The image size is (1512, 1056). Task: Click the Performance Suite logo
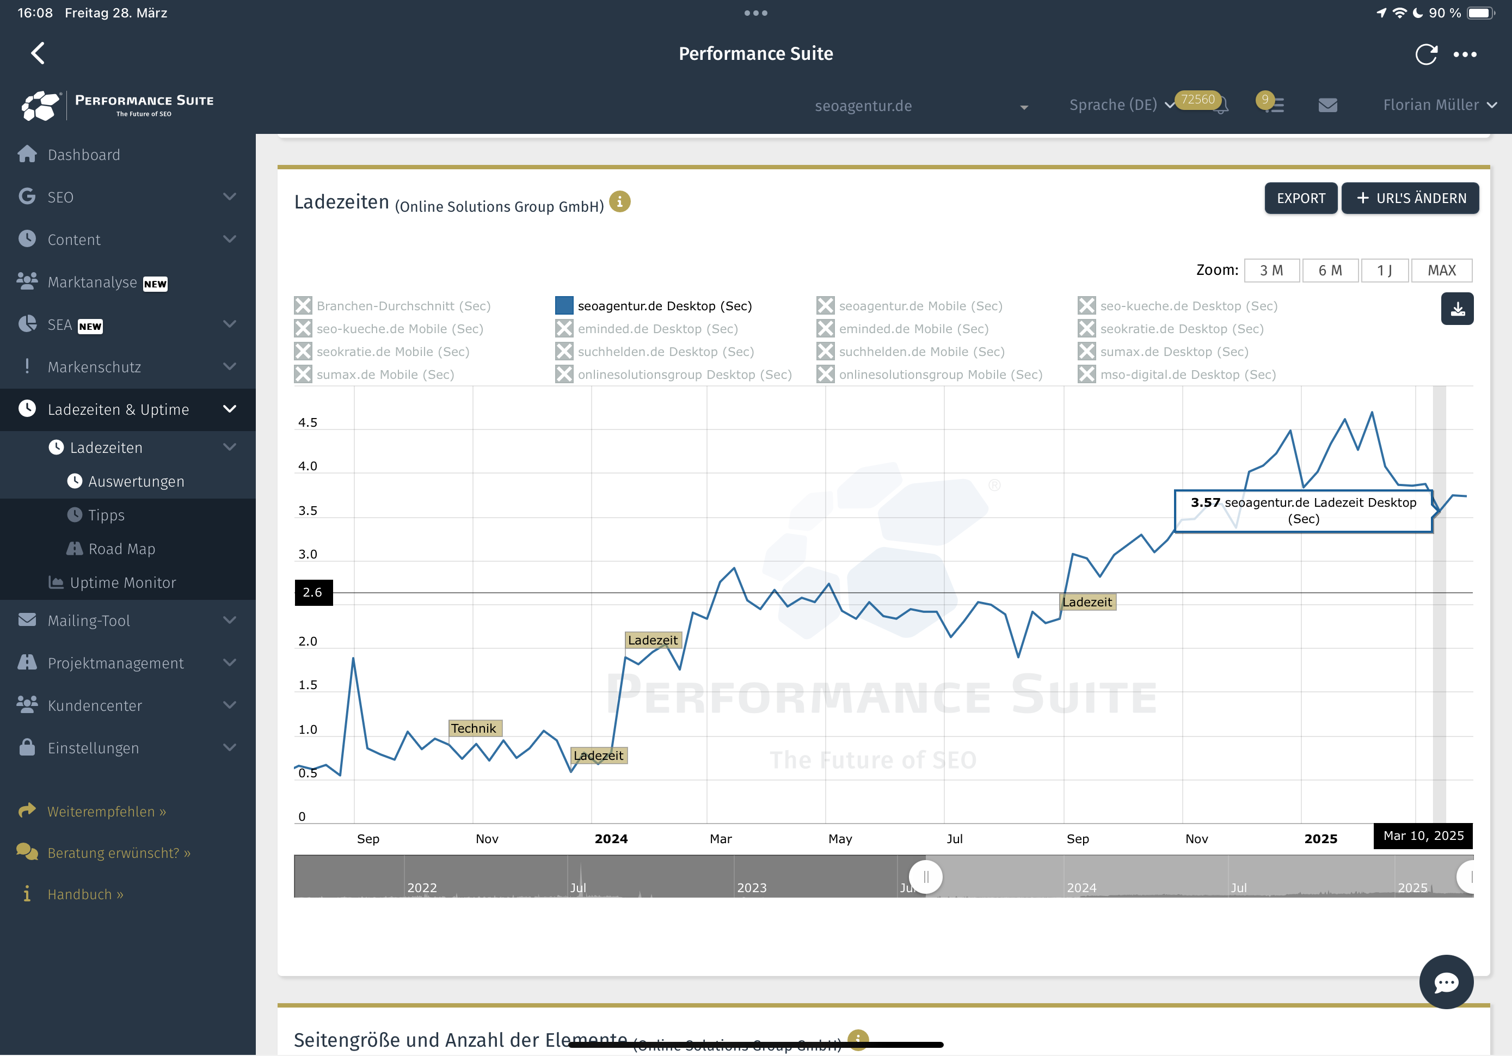pyautogui.click(x=117, y=106)
